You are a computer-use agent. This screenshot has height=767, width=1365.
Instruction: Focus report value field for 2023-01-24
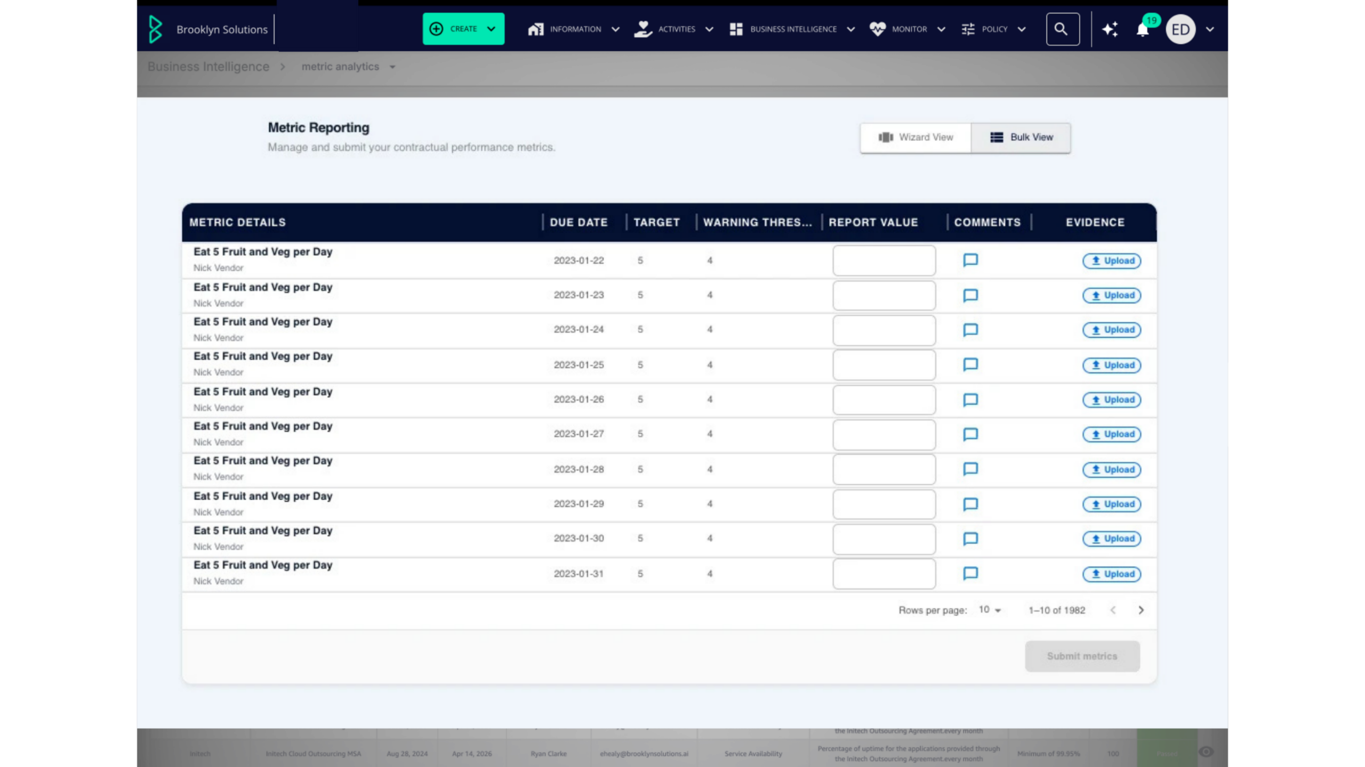click(x=884, y=330)
